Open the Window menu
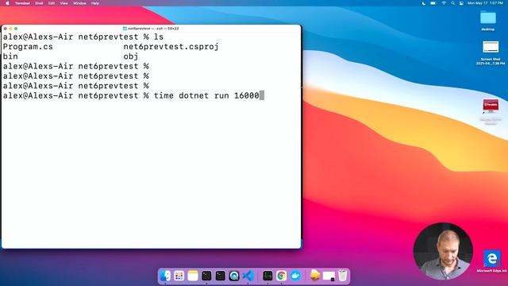 coord(79,3)
